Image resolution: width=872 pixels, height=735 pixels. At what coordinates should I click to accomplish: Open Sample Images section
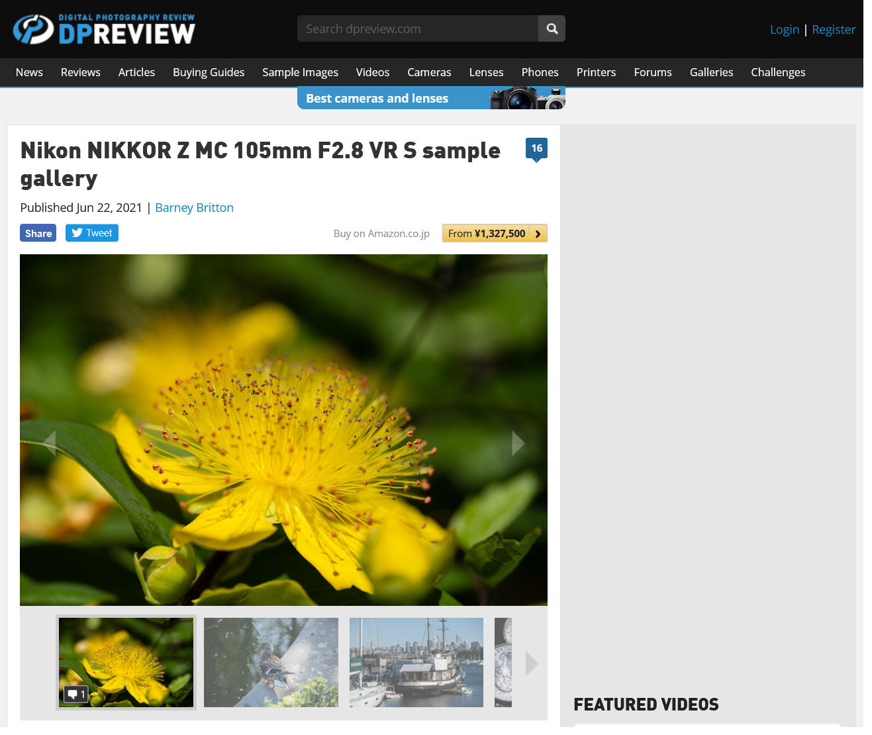pyautogui.click(x=300, y=72)
